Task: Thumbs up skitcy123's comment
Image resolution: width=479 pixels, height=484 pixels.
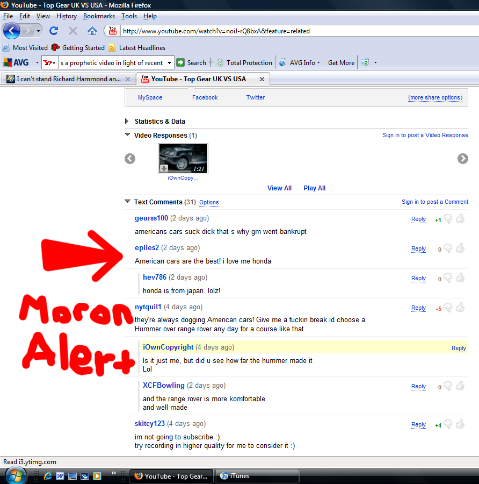Action: pyautogui.click(x=460, y=424)
